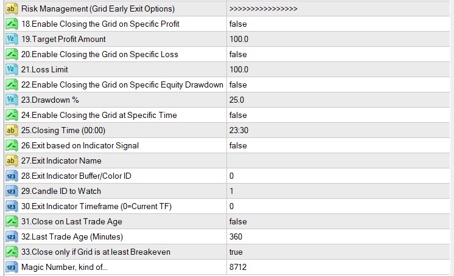This screenshot has width=454, height=276.
Task: Click the string icon next to Closing Time
Action: click(11, 131)
